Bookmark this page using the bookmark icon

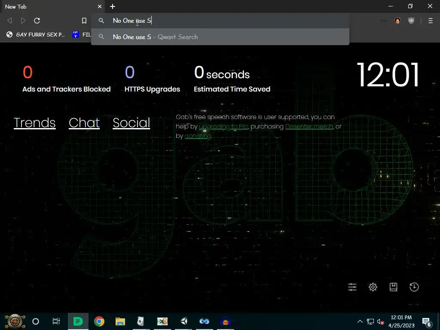coord(84,21)
